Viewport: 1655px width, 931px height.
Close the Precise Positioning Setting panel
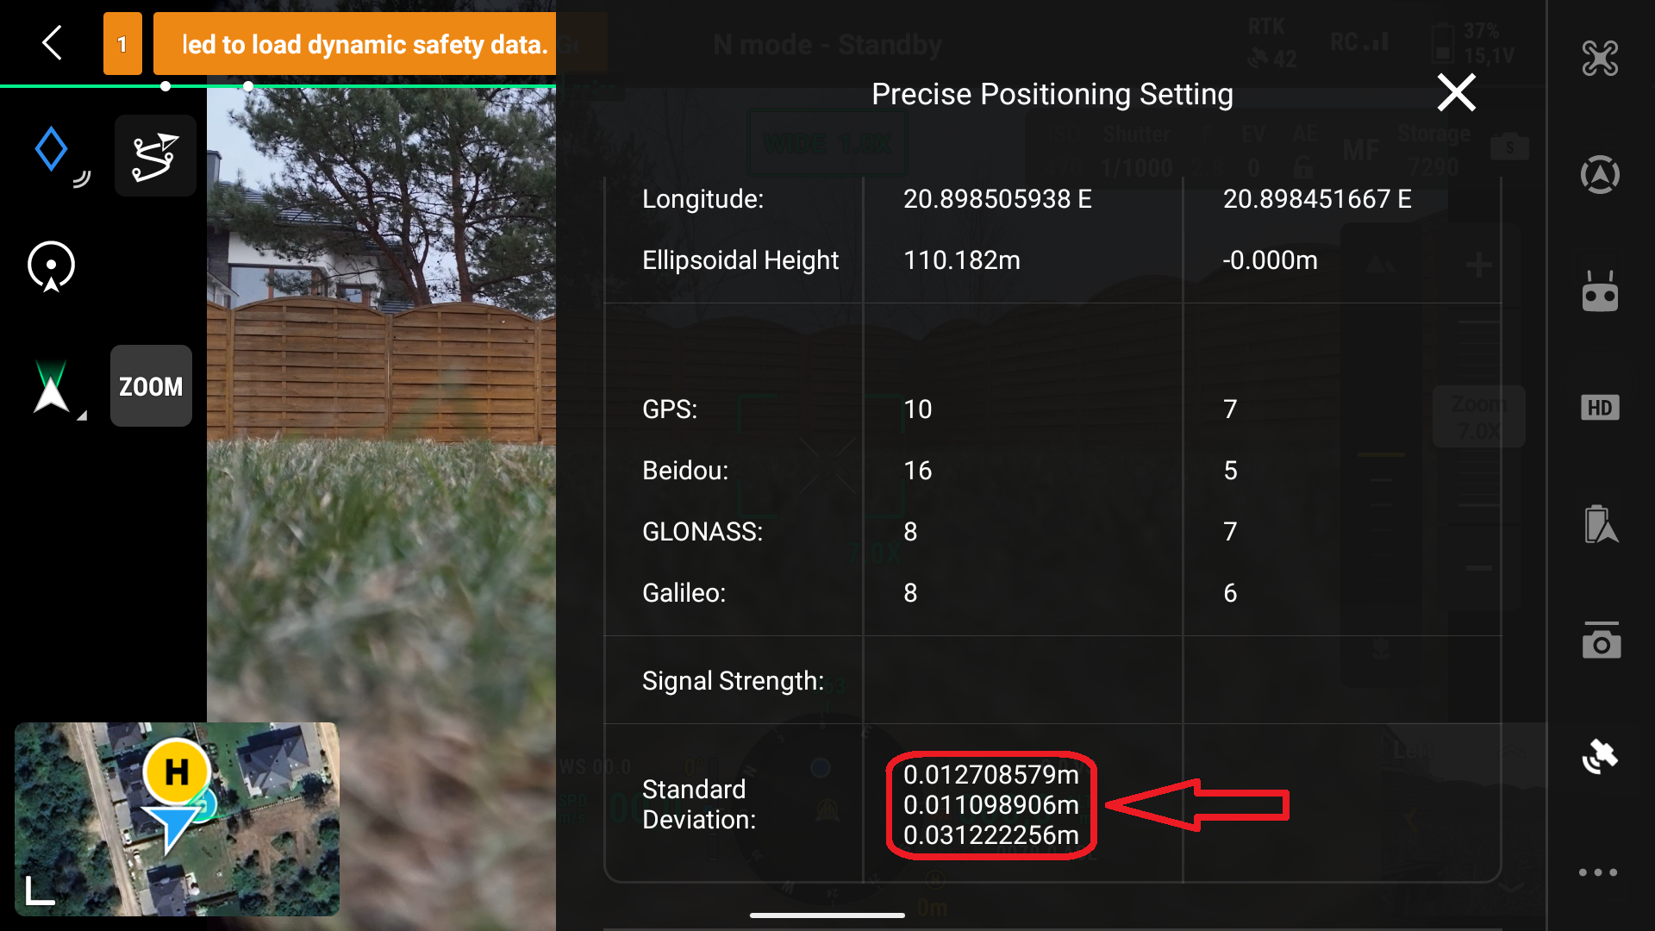pos(1456,93)
